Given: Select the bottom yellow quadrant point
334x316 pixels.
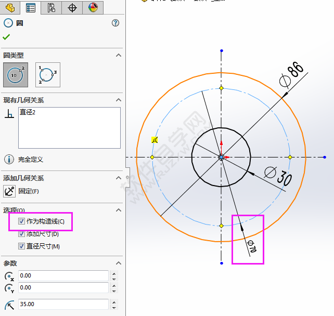Looking at the screenshot, I should [x=221, y=226].
